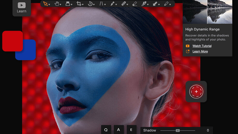Screen dimensions: 238x134
Task: Open dropdown arrow next to Rotate tool
Action: [x=94, y=5]
